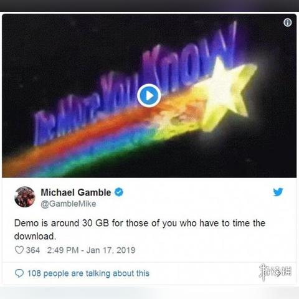Click the gray bottom strip below the tweet
The height and width of the screenshot is (299, 299).
coord(149,293)
